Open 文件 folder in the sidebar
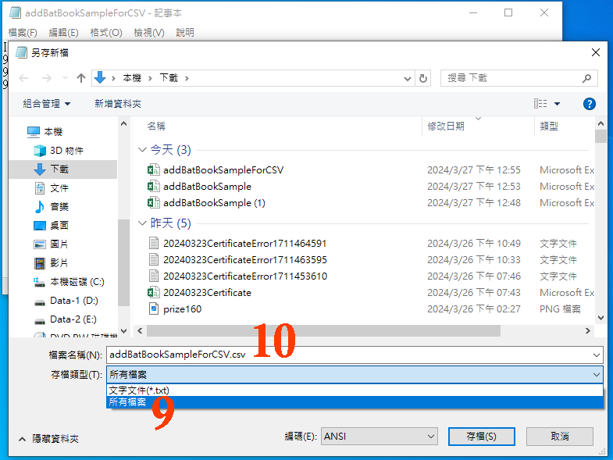This screenshot has width=613, height=460. click(x=59, y=188)
